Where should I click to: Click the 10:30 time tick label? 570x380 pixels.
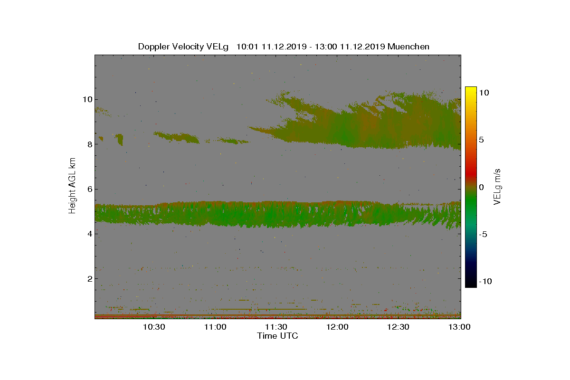click(154, 327)
